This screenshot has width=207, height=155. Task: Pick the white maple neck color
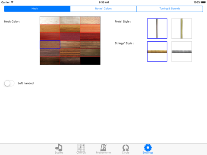coord(50,20)
